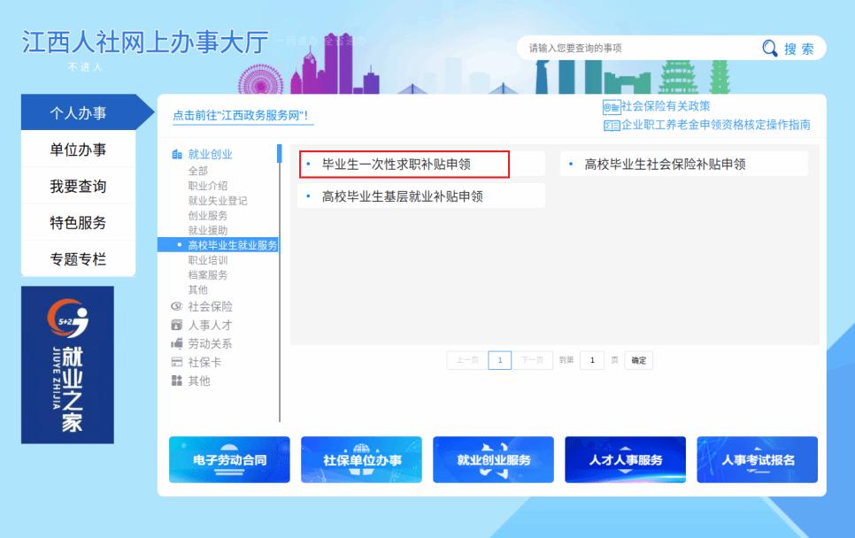Open 毕业生一次性求职补贴申领 item
Viewport: 855px width, 538px height.
[404, 164]
